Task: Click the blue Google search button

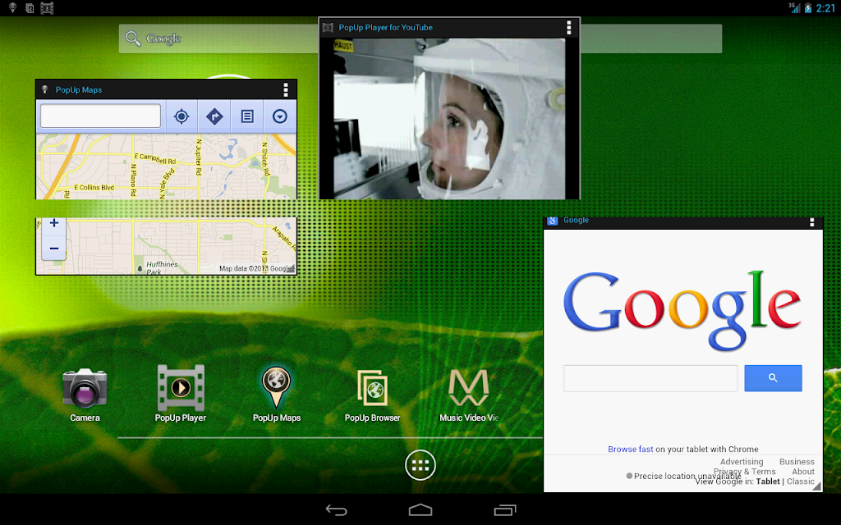Action: 773,378
